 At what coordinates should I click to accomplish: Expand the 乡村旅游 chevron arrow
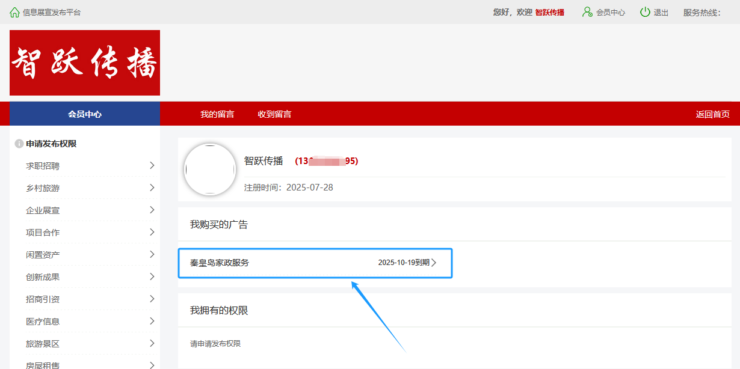(152, 188)
